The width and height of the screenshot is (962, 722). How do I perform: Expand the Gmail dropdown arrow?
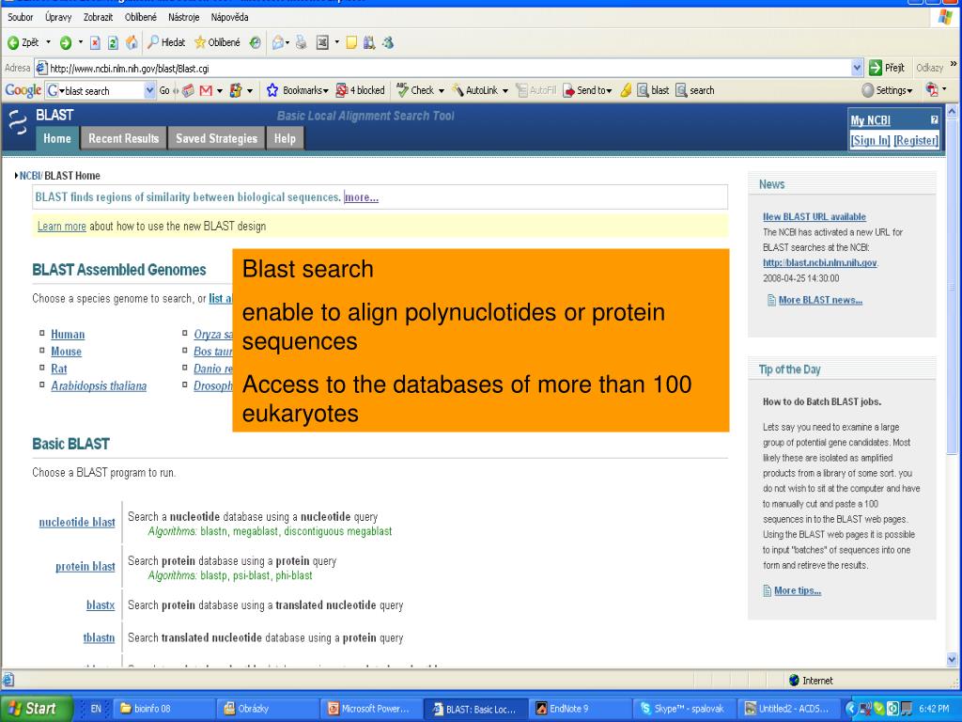(x=220, y=91)
